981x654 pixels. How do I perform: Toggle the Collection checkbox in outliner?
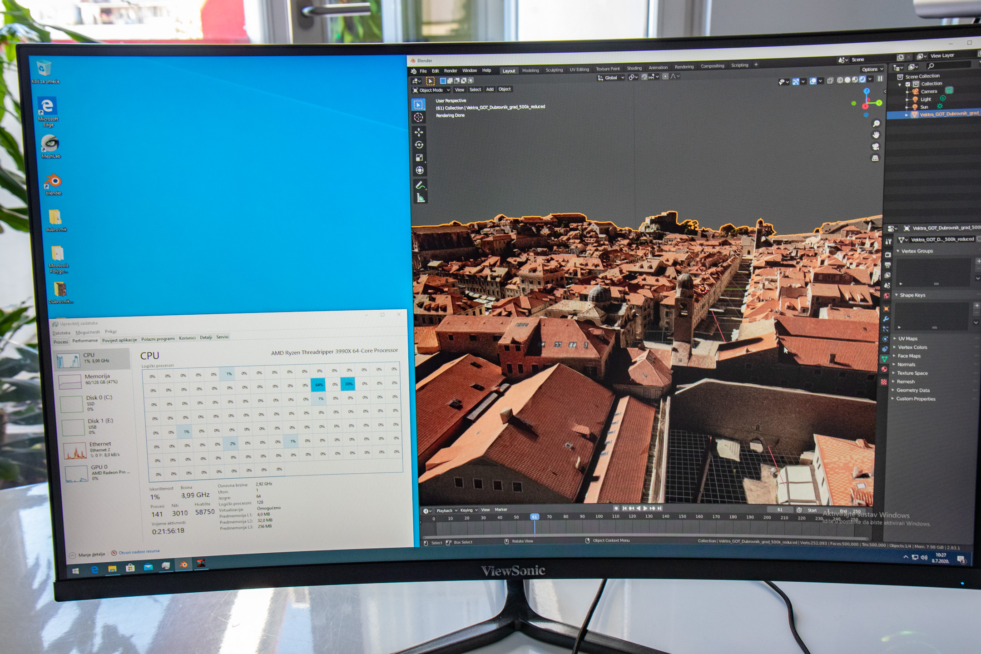coord(908,84)
